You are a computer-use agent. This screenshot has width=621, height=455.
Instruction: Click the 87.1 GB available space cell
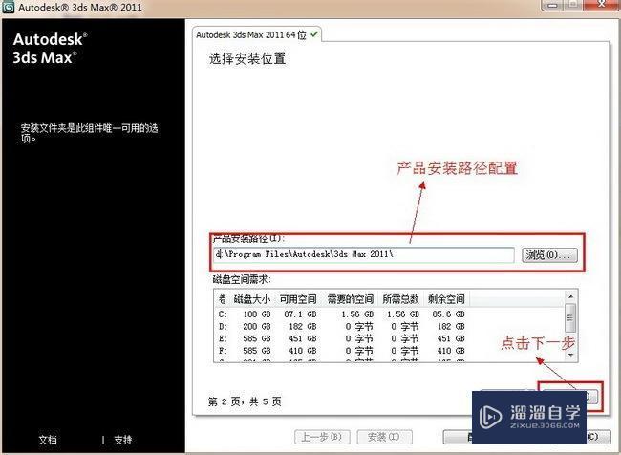[x=300, y=314]
